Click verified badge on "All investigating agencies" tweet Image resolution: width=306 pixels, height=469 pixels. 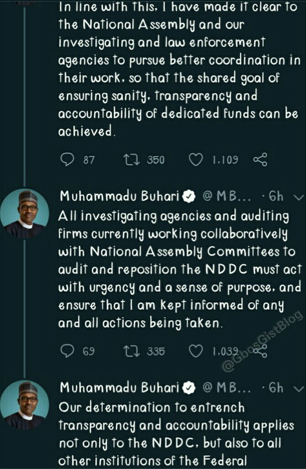coord(189,197)
